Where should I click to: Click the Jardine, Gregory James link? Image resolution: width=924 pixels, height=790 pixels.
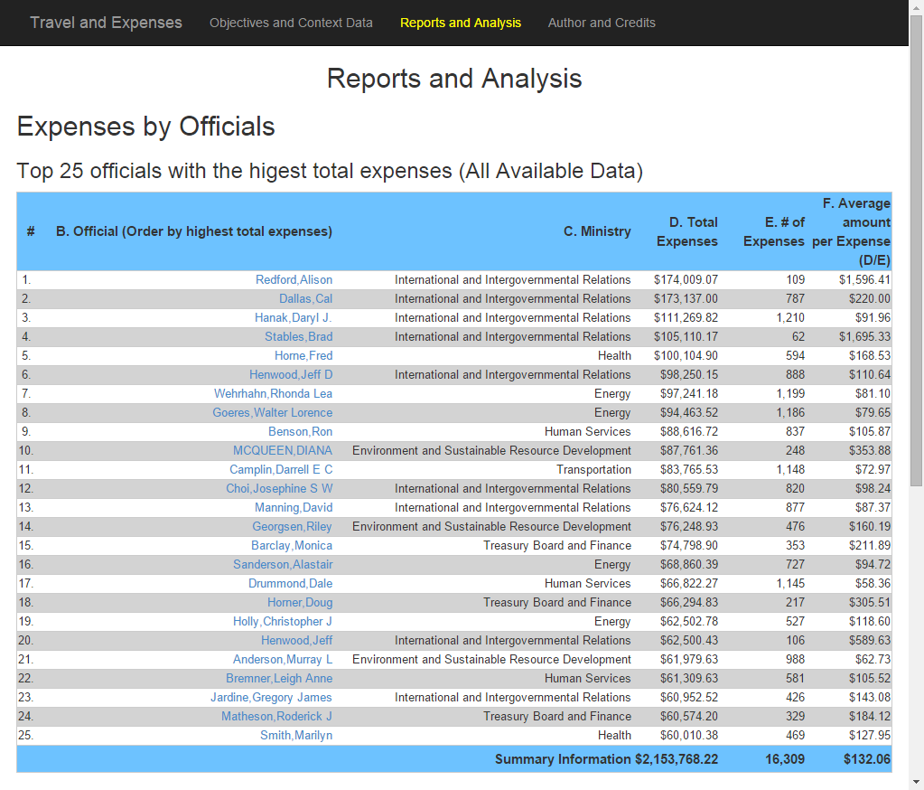[272, 698]
